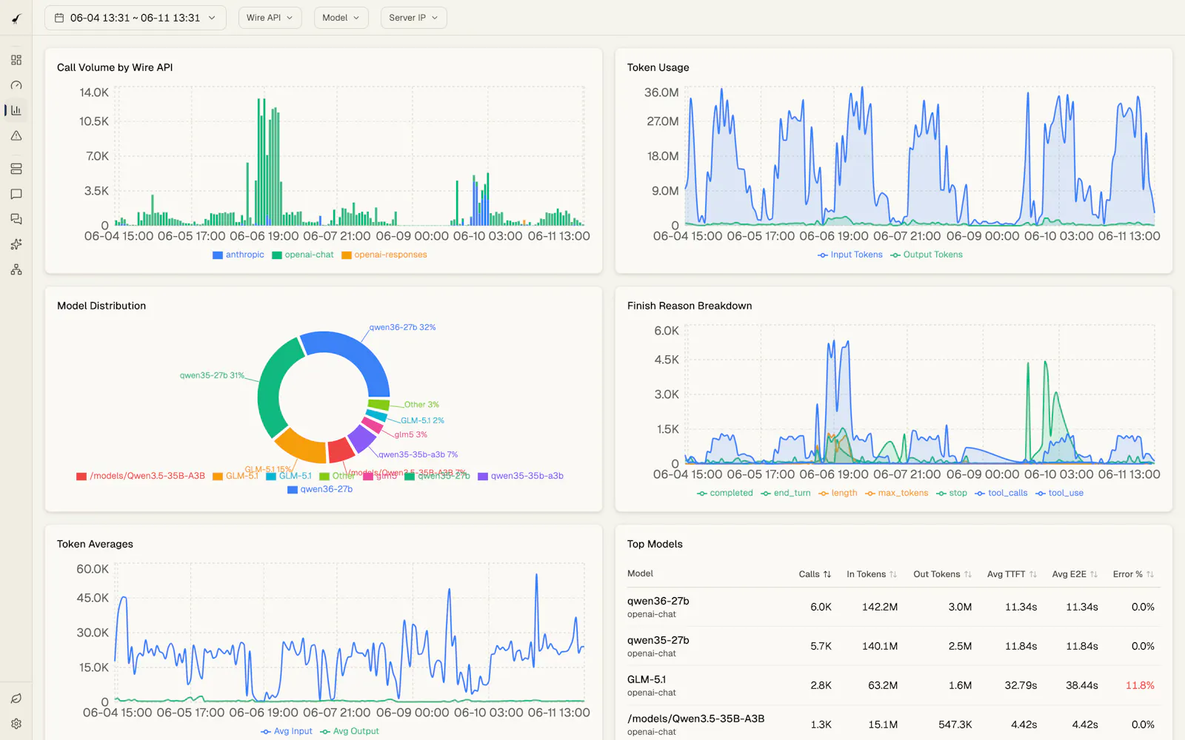Click the Call Volume by Wire API title

[x=115, y=67]
